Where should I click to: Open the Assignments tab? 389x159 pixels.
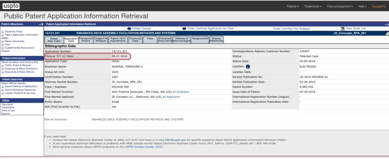[200, 40]
